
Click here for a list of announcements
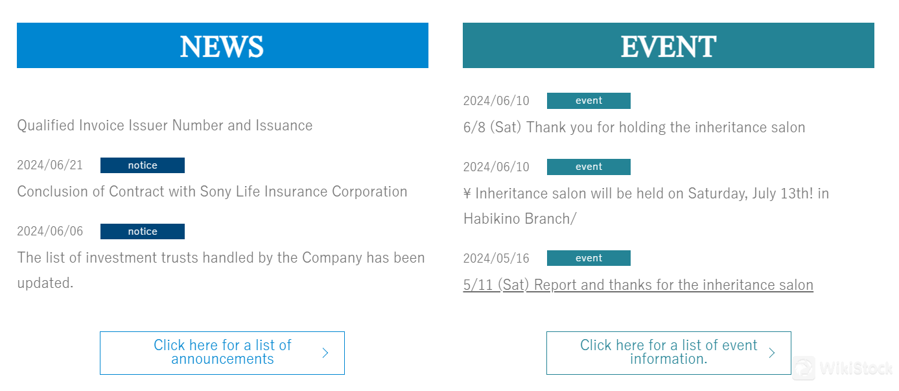[222, 353]
